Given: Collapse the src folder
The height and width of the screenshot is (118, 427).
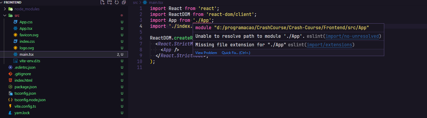Looking at the screenshot, I should click(5, 15).
